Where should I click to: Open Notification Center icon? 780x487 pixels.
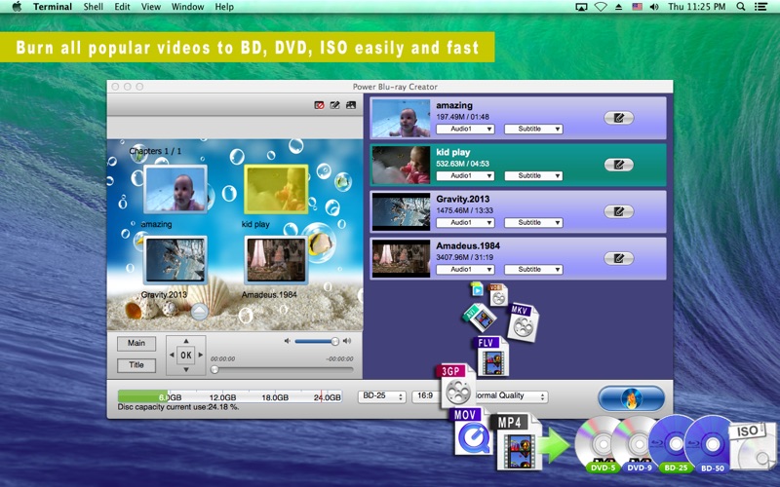[x=760, y=7]
